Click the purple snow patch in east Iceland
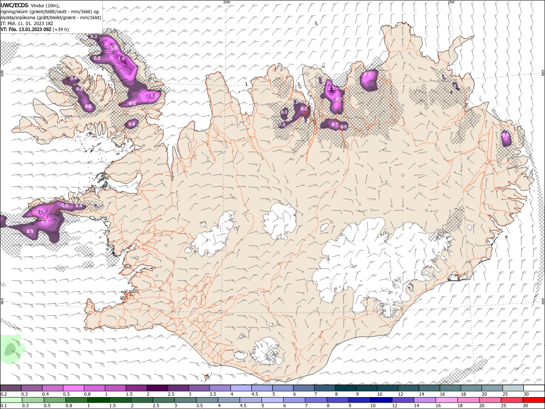This screenshot has height=409, width=545. pos(506,138)
